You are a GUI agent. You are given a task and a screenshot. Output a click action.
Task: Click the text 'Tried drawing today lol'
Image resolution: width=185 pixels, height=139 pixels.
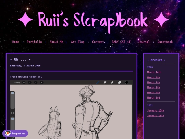[x=26, y=77]
